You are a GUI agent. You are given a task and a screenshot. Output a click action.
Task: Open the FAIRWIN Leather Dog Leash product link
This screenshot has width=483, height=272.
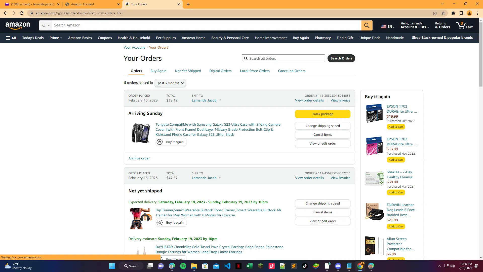pyautogui.click(x=401, y=210)
